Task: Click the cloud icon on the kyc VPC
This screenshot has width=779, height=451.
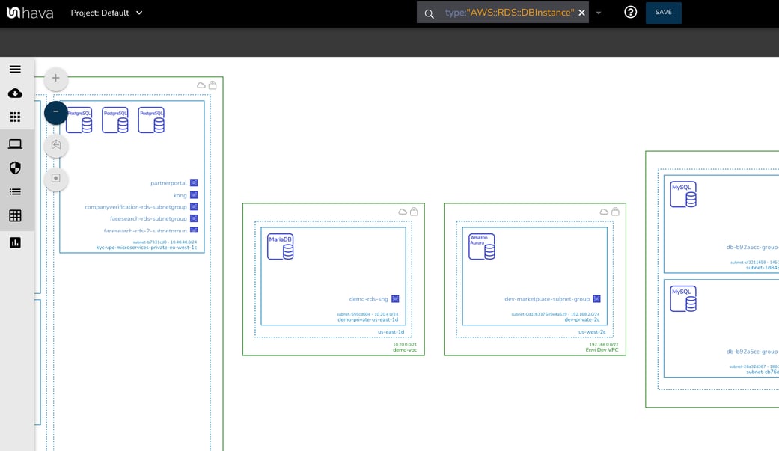Action: [201, 85]
